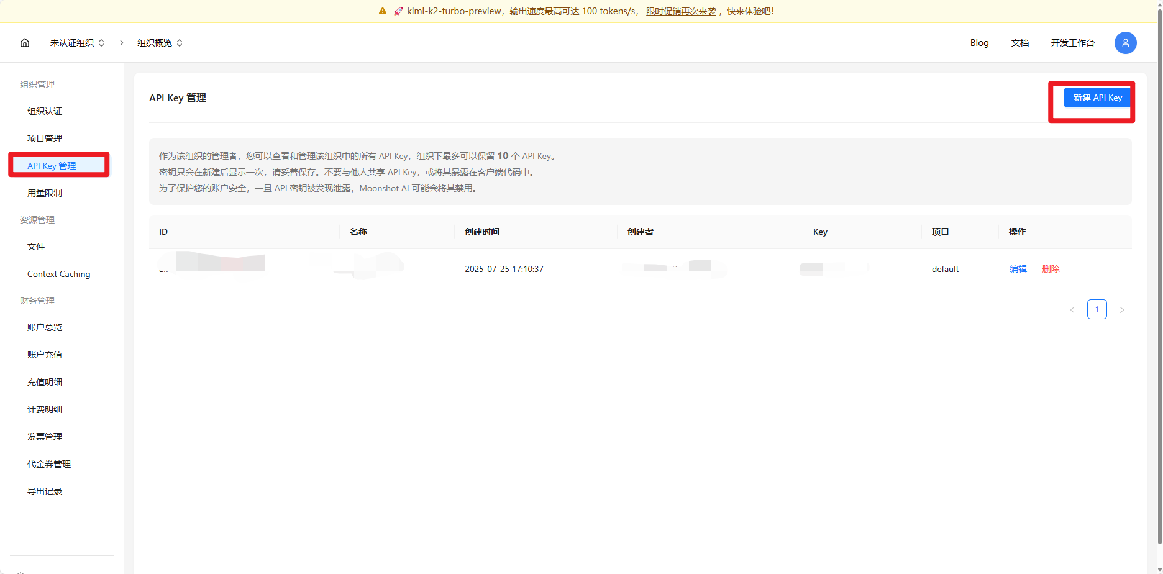Click the 创建者 column header

(x=640, y=232)
